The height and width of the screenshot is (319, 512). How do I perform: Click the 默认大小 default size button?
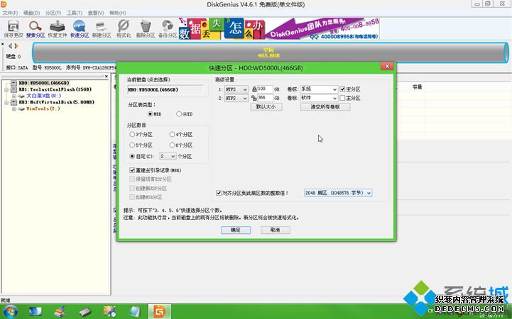[266, 107]
